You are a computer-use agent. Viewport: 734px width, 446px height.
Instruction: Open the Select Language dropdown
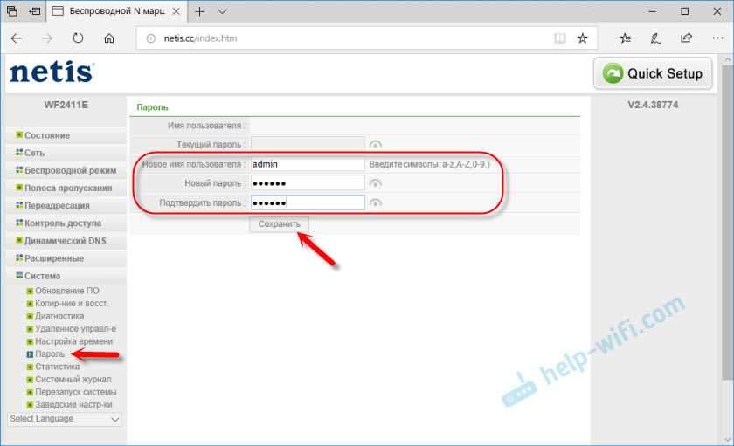[65, 419]
